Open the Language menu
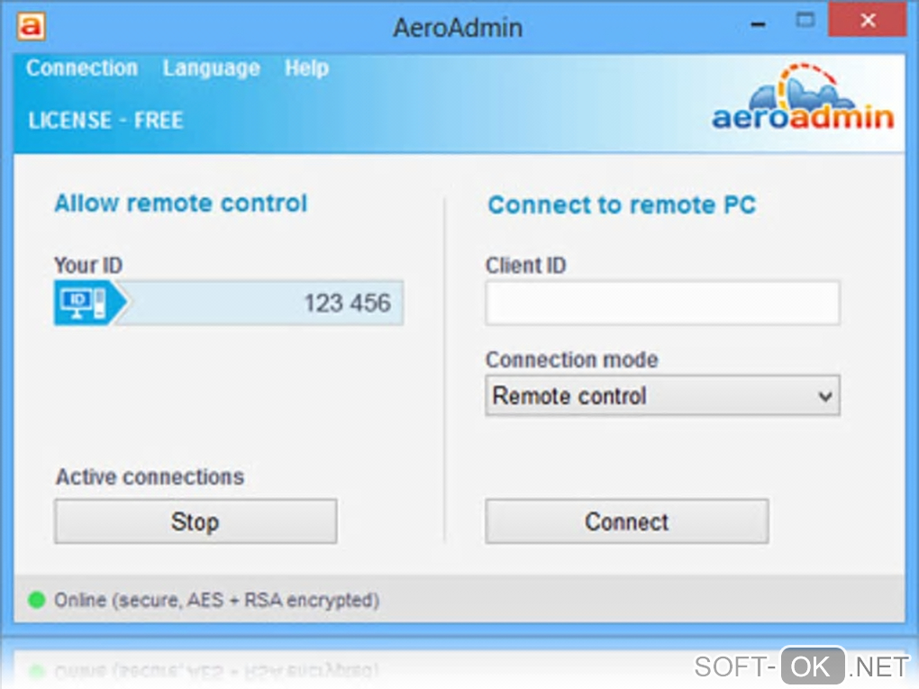This screenshot has width=919, height=689. [x=212, y=68]
